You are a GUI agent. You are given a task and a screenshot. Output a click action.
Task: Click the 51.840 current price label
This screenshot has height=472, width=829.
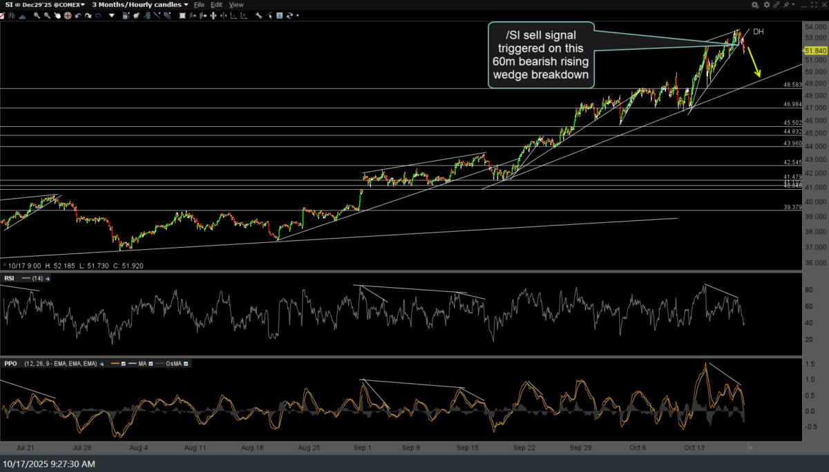point(815,51)
